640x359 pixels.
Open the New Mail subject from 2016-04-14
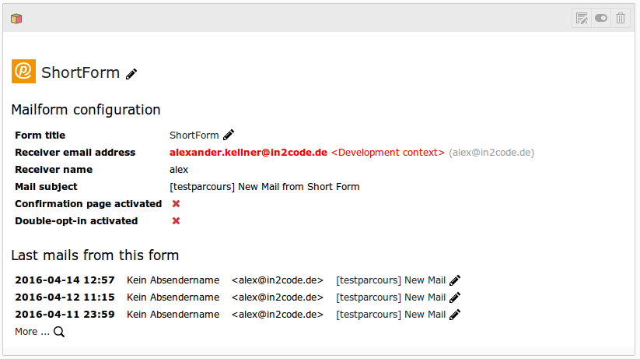(390, 280)
